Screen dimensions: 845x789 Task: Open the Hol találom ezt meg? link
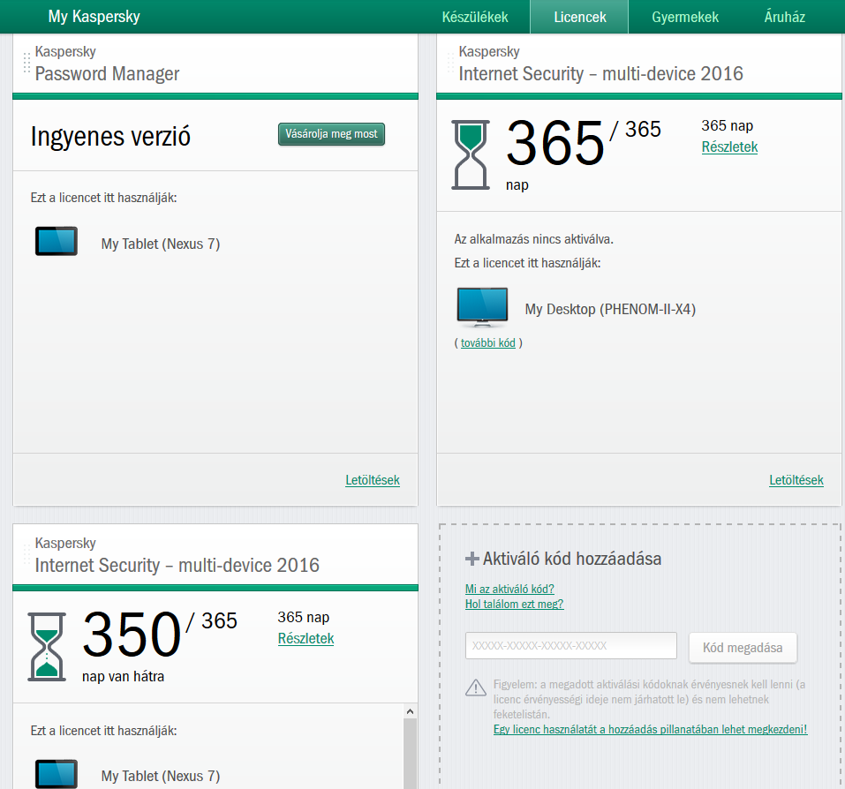point(514,605)
